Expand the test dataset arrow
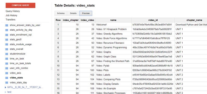 5,92
